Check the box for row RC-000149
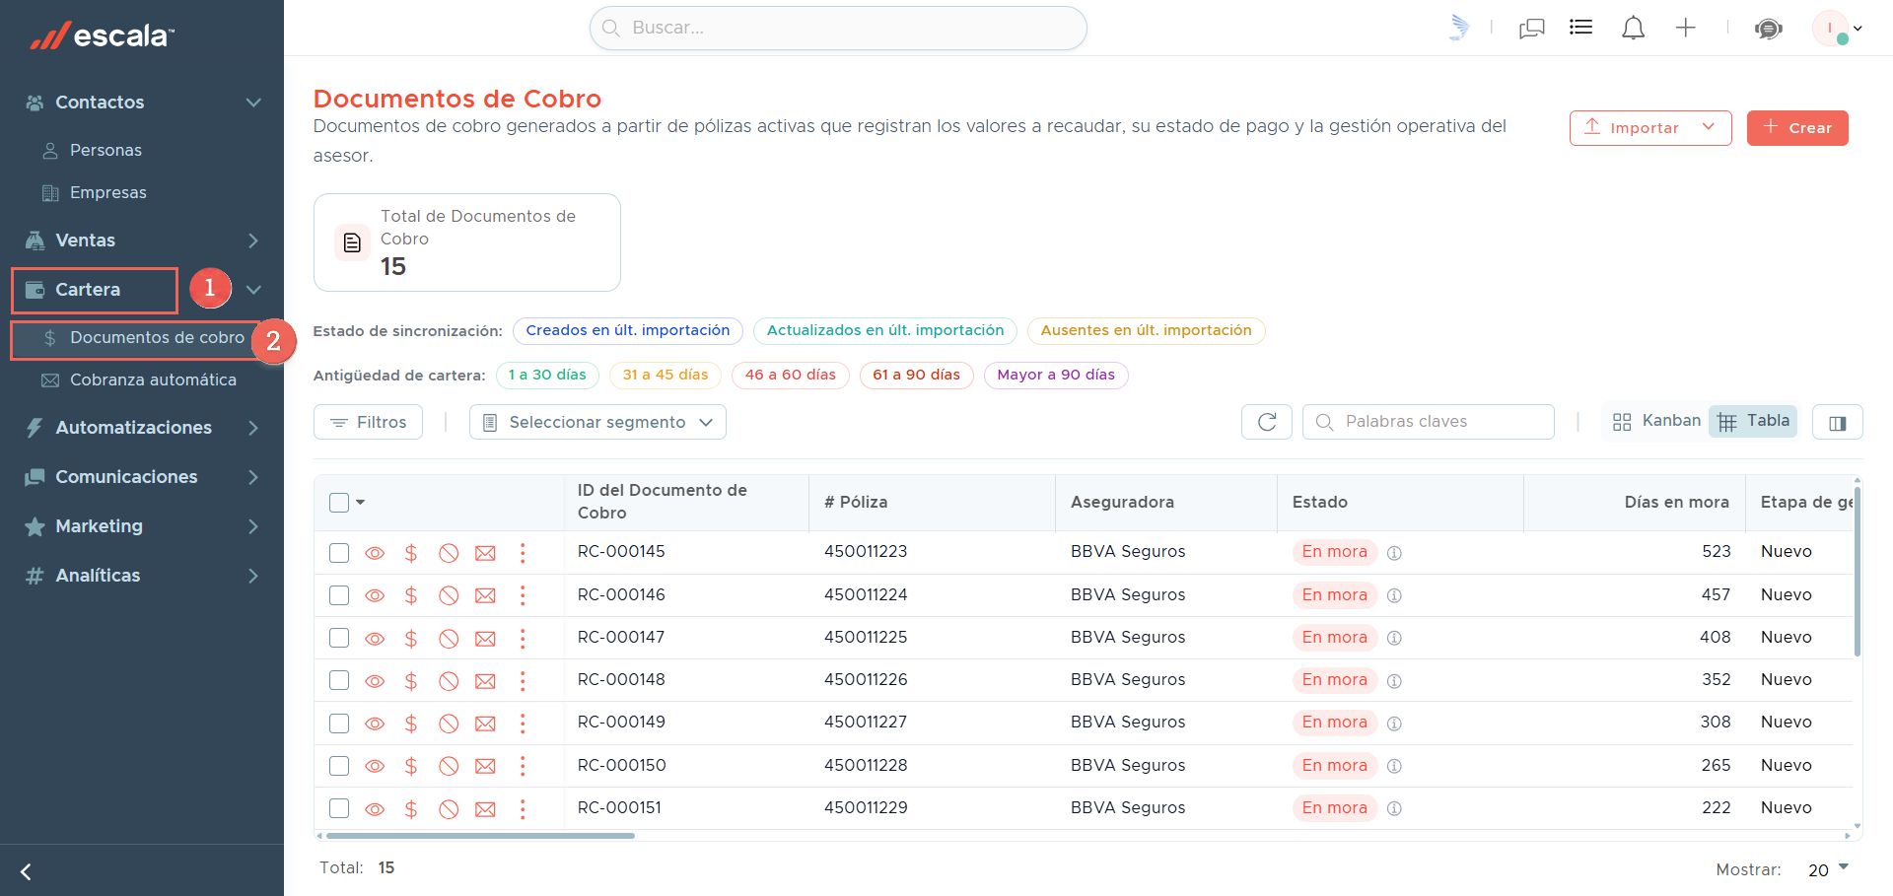1893x896 pixels. 339,724
